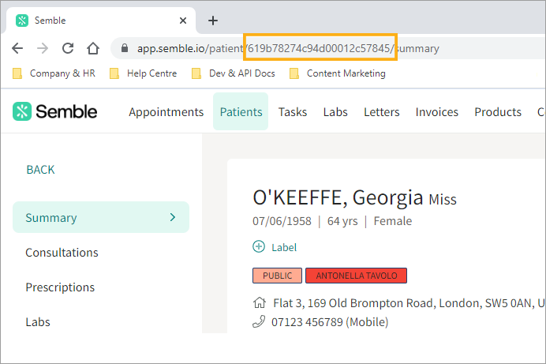
Task: Click the PUBLIC label tag
Action: (277, 276)
